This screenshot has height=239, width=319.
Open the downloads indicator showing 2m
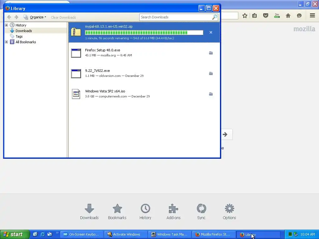click(277, 16)
